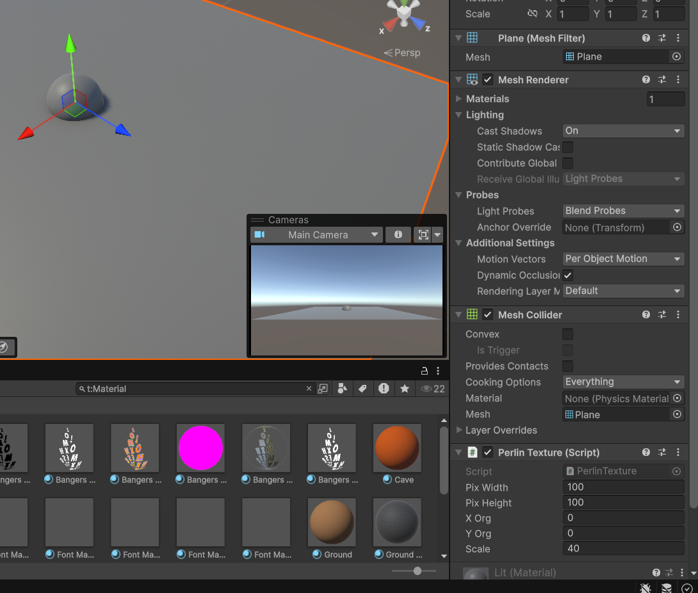Enable the Convex checkbox

[x=567, y=334]
